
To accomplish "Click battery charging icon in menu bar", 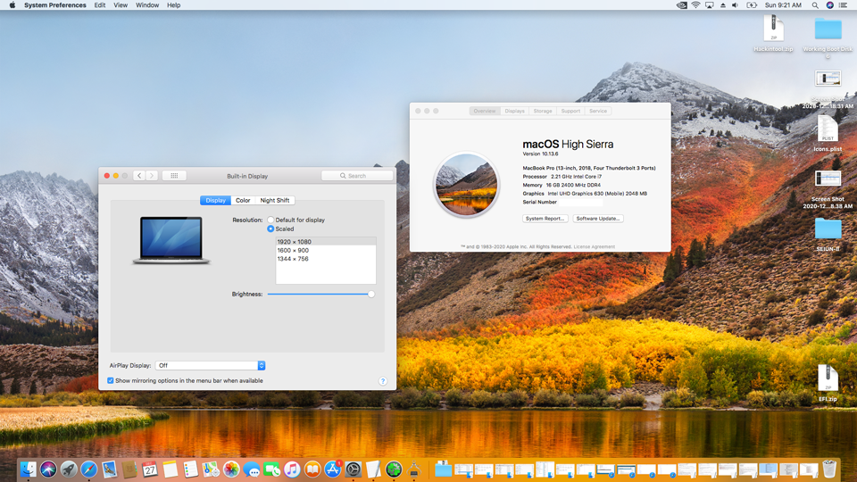I will (x=752, y=5).
